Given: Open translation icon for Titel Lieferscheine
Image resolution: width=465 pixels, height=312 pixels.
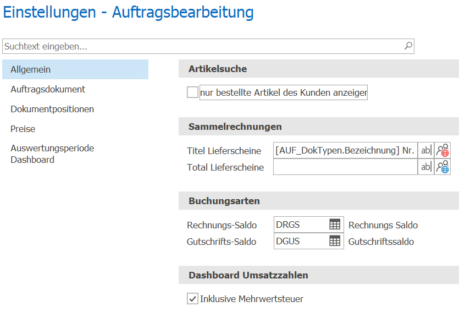Looking at the screenshot, I should [442, 151].
